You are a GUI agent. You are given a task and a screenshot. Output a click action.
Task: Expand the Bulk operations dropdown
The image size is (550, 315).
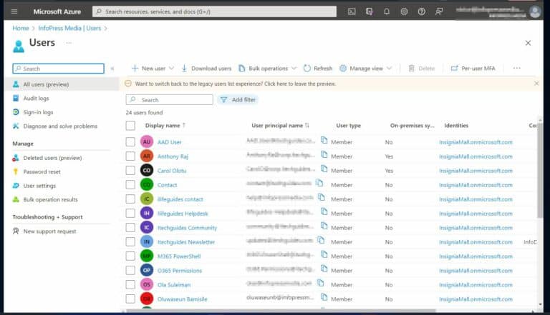[x=294, y=69]
